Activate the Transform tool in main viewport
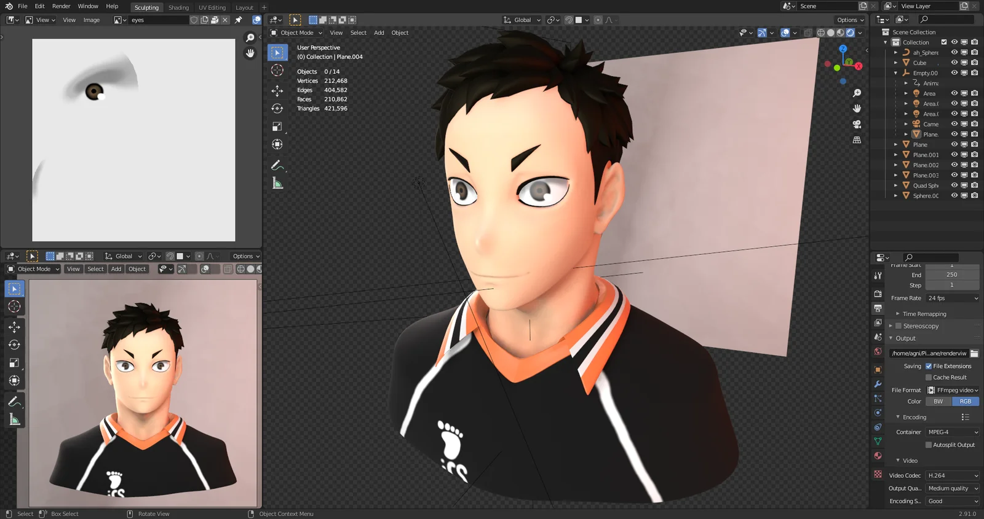984x519 pixels. (x=277, y=144)
